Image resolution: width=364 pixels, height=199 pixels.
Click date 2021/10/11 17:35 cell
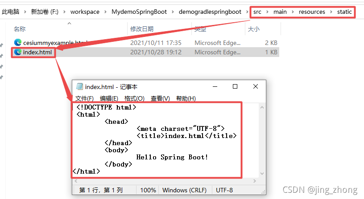click(x=156, y=43)
